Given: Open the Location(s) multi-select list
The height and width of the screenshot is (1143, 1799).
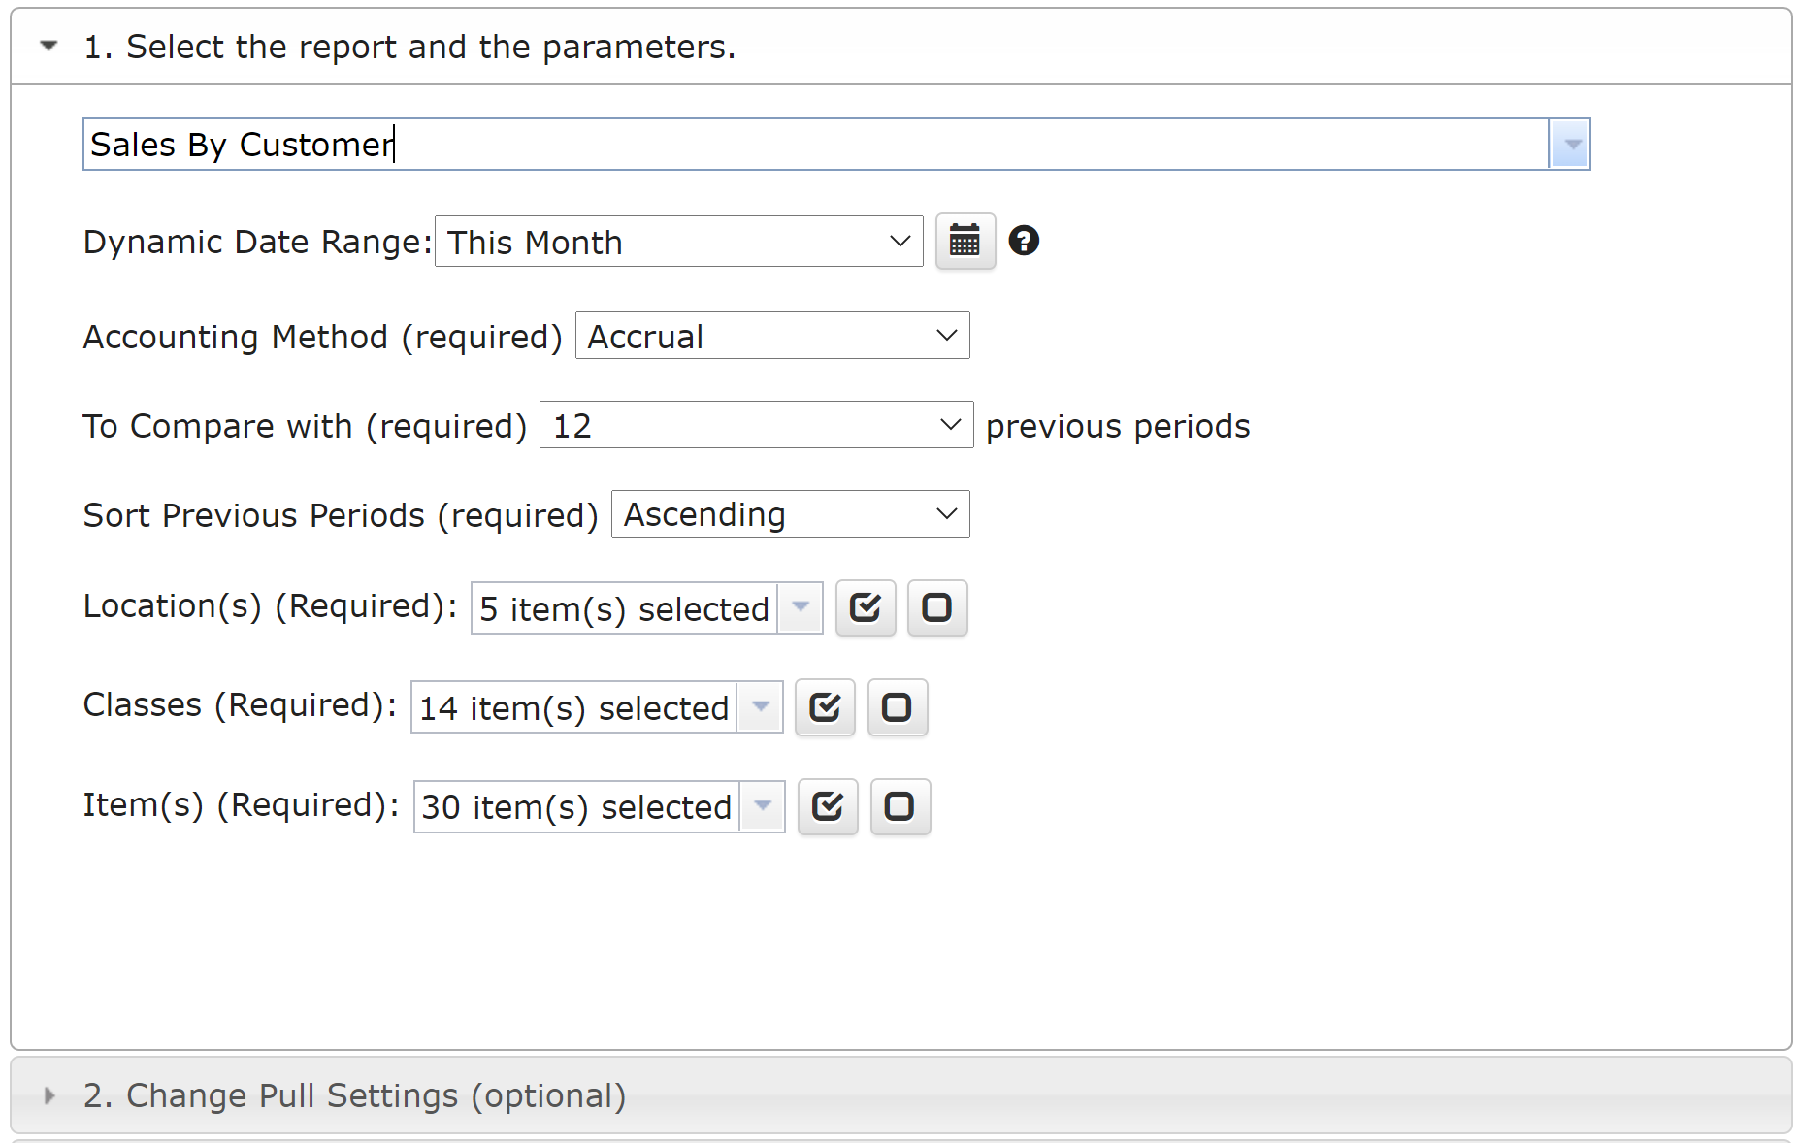Looking at the screenshot, I should coord(801,608).
